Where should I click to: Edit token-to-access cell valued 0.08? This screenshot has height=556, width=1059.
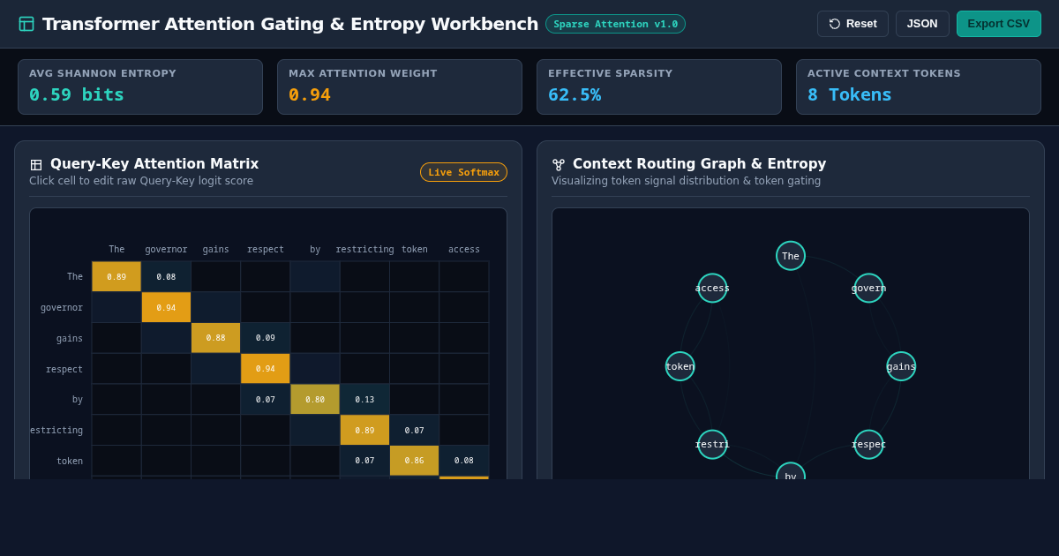coord(464,461)
